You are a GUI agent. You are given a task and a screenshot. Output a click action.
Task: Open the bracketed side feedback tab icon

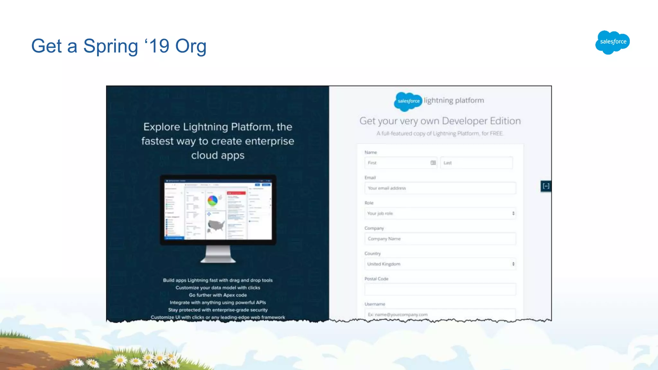click(x=546, y=186)
